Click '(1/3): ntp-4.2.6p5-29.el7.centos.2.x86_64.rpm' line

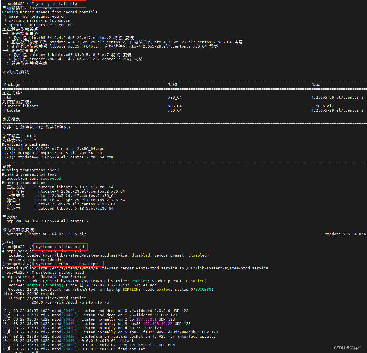pos(53,149)
